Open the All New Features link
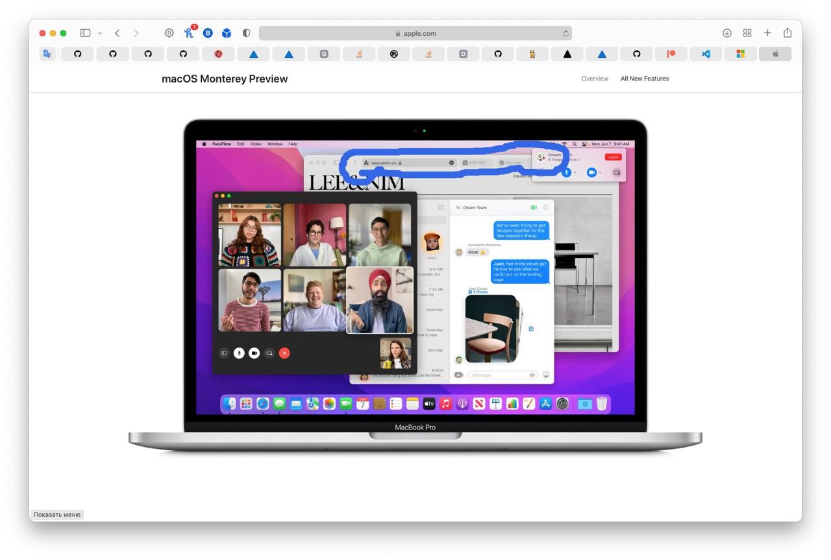This screenshot has height=560, width=831. pyautogui.click(x=645, y=79)
